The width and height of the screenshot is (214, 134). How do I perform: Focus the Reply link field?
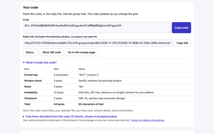tap(98, 43)
